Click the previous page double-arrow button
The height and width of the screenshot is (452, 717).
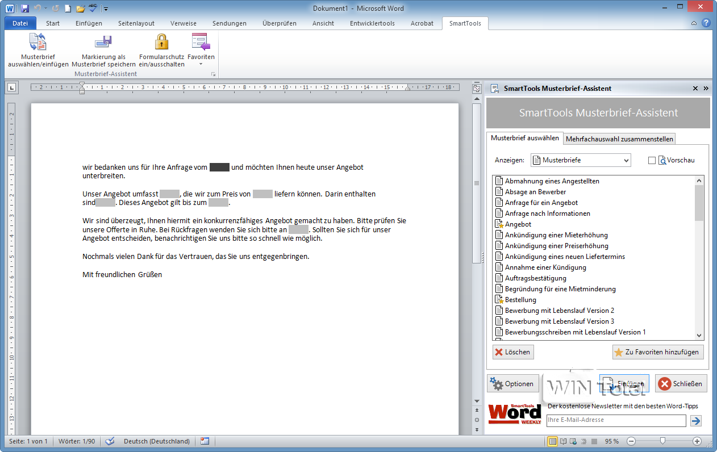477,411
